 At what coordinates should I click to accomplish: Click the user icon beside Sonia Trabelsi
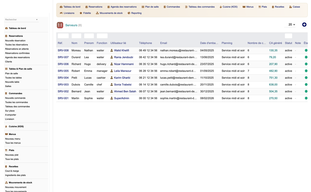point(112,85)
